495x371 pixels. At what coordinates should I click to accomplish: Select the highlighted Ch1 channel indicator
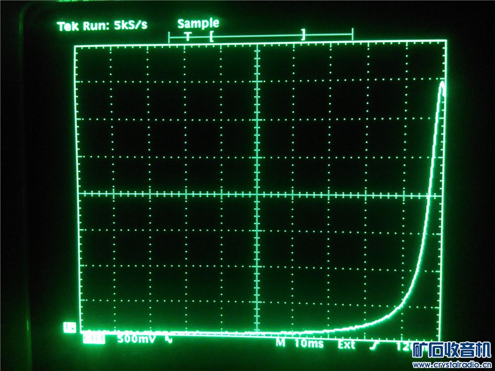click(94, 339)
